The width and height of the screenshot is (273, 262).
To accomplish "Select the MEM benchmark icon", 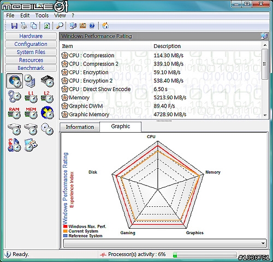I will 31,113.
